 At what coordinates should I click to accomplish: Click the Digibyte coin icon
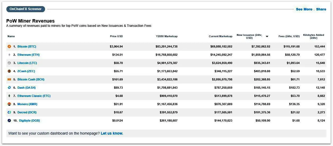coord(9,121)
